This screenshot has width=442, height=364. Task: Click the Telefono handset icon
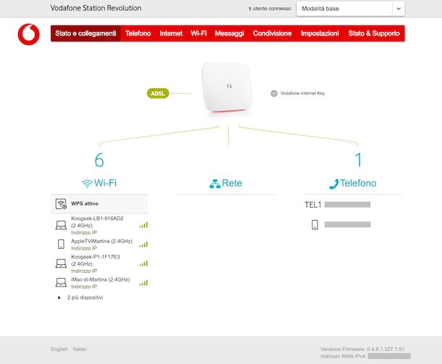(334, 184)
